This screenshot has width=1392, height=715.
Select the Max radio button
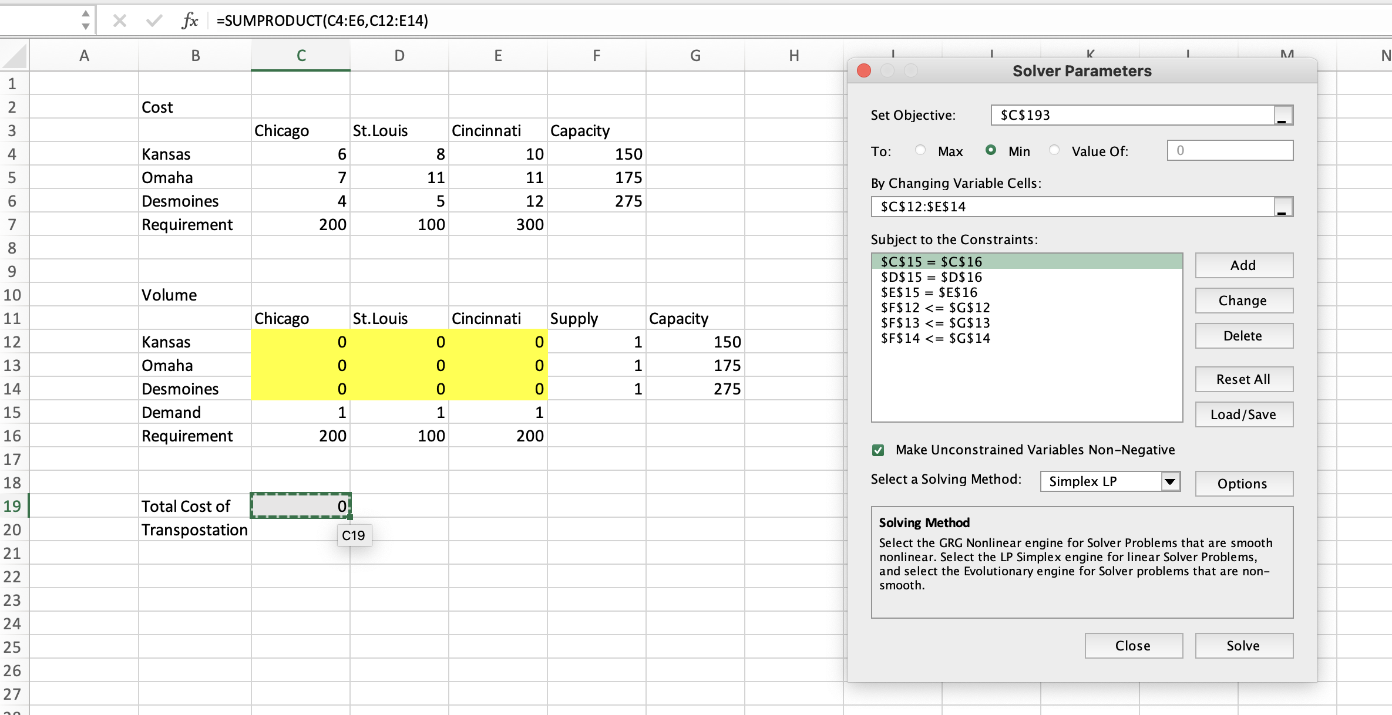tap(920, 150)
